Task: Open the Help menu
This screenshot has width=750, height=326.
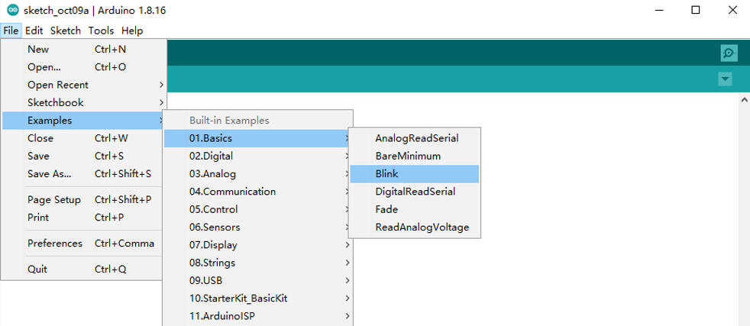Action: 132,31
